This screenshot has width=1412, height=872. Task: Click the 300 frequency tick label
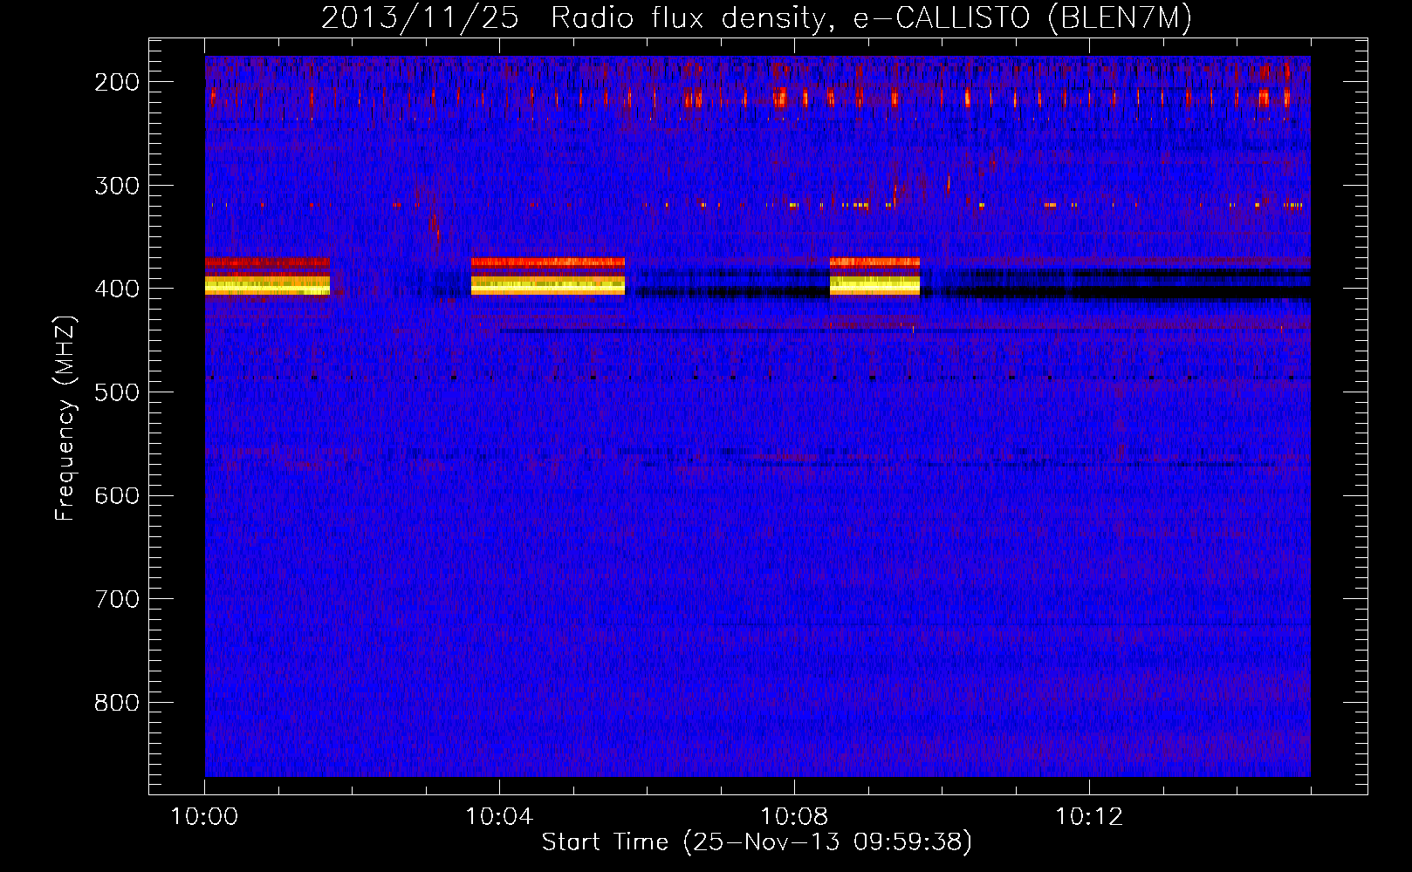coord(117,186)
